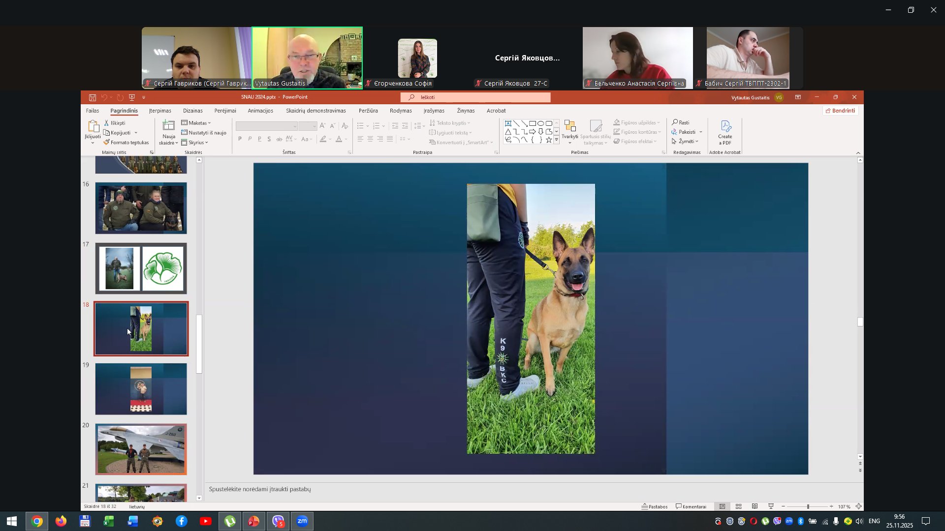The width and height of the screenshot is (945, 531).
Task: Start slideshow from status bar icon
Action: [771, 506]
